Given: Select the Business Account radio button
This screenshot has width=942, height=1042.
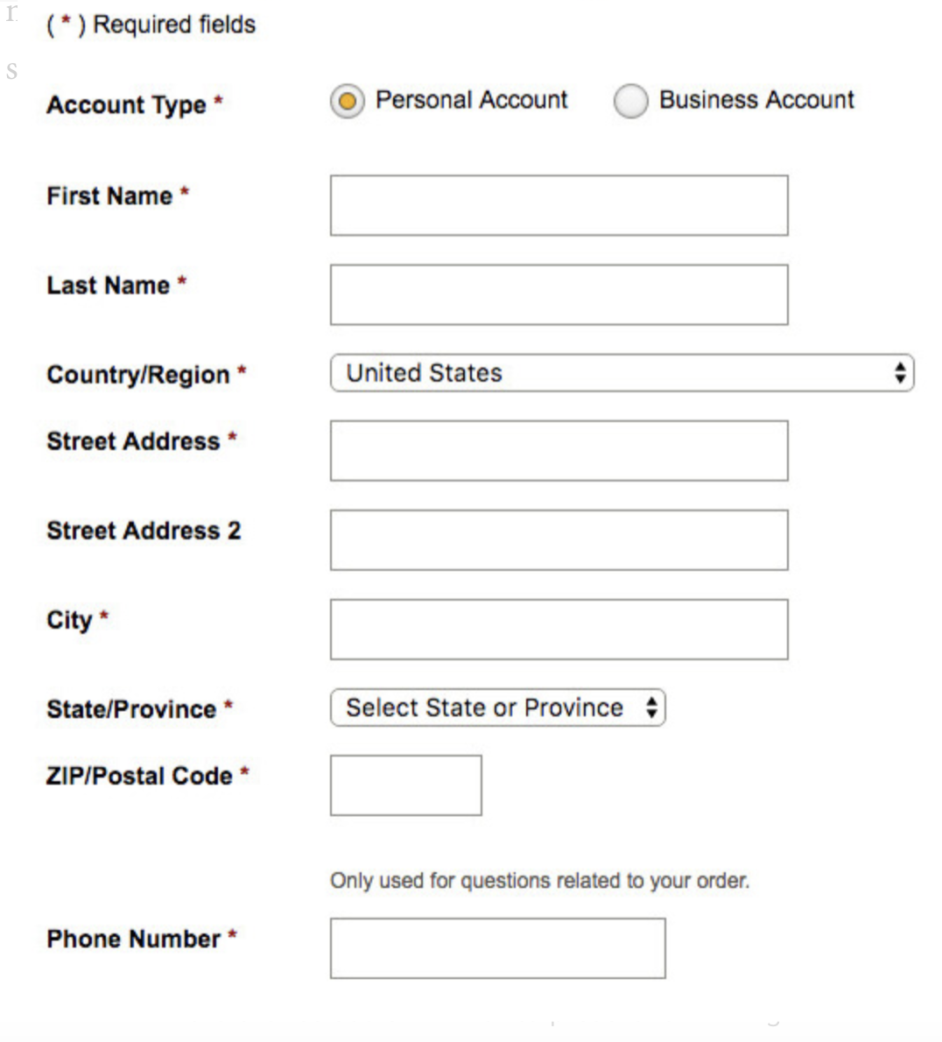Looking at the screenshot, I should [630, 101].
